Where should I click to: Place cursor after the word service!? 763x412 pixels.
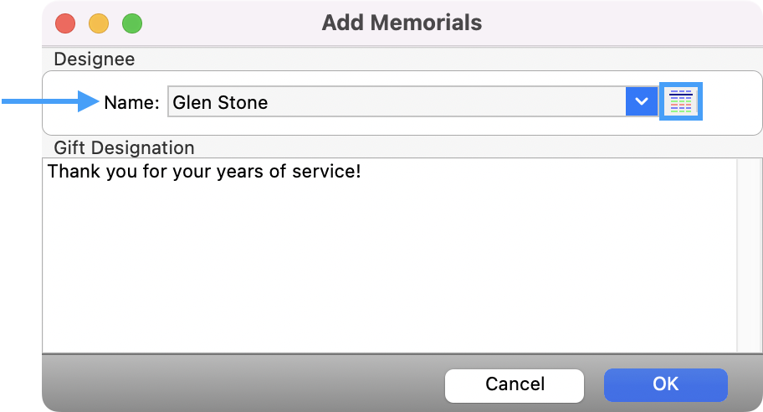pos(361,173)
